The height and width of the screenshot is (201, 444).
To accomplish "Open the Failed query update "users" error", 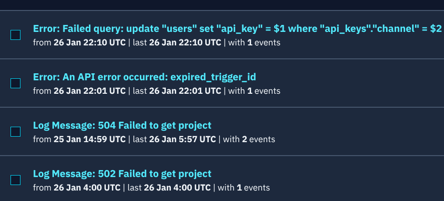I will pos(237,29).
